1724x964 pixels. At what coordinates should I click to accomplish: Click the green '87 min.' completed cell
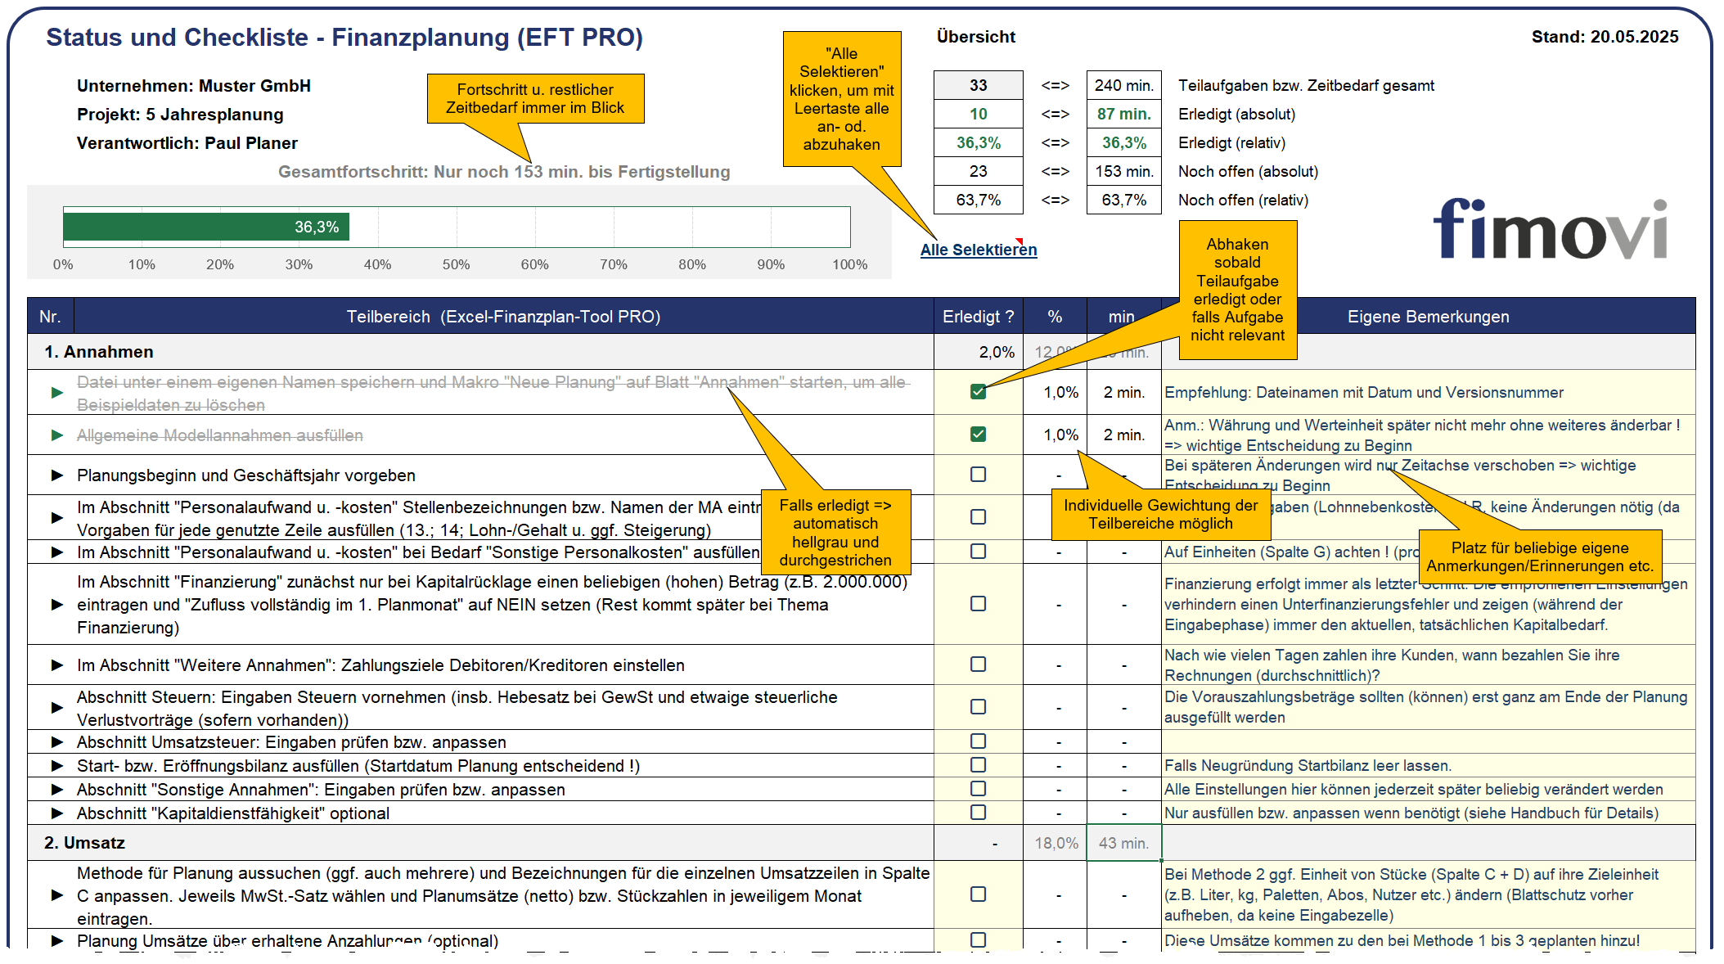1123,114
